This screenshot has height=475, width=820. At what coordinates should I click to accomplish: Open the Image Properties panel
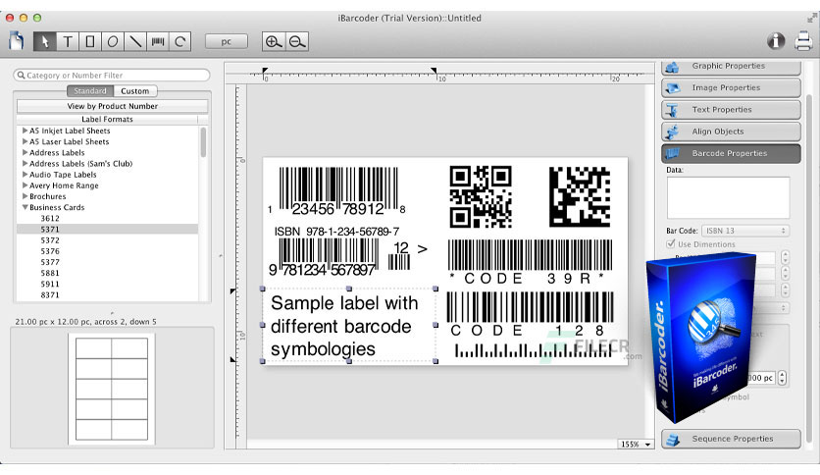coord(731,88)
